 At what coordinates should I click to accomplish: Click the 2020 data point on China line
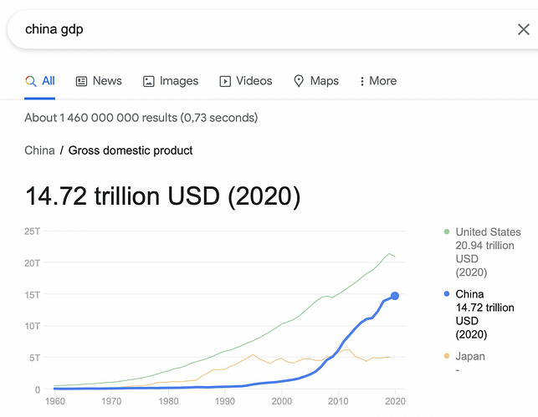click(x=395, y=296)
